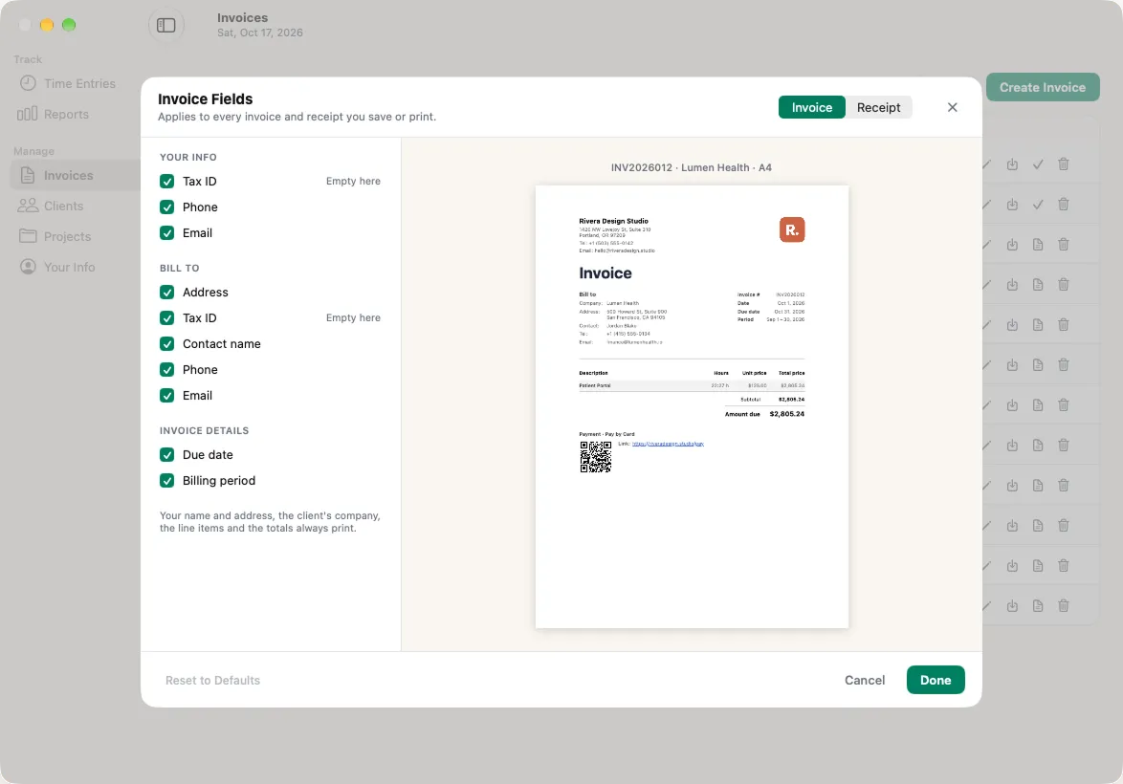Open the payment link in the preview

(668, 444)
